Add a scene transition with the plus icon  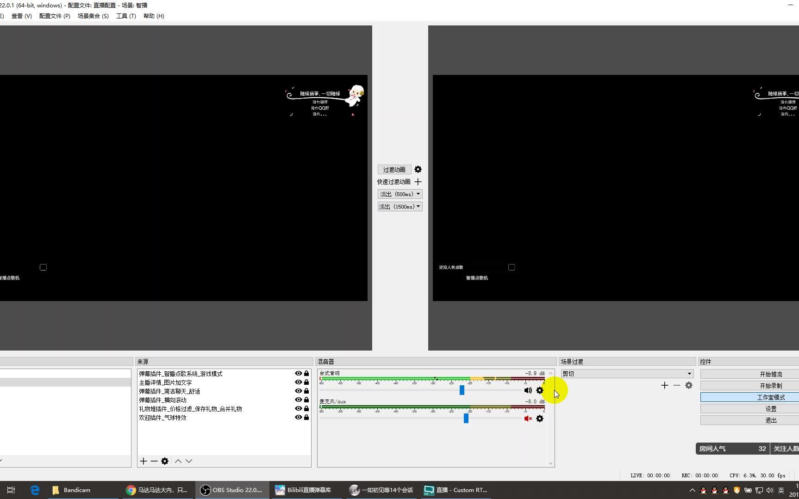coord(665,385)
